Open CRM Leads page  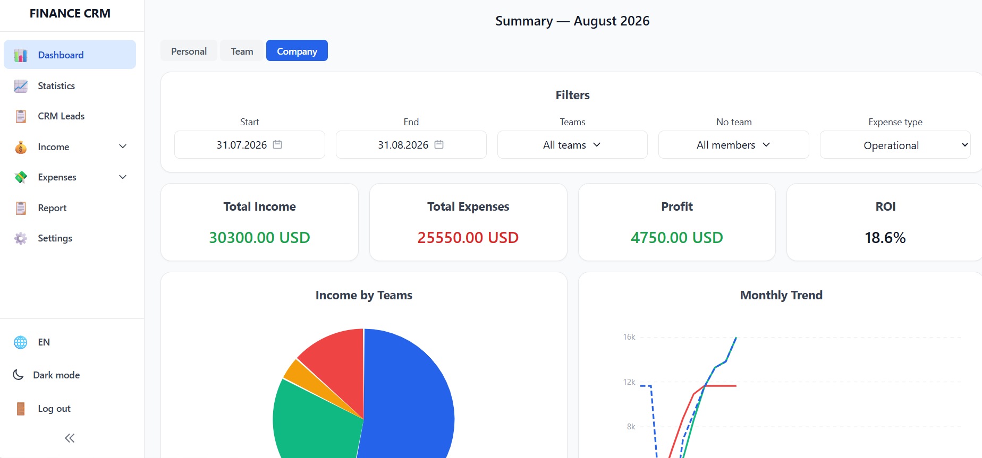[x=70, y=116]
